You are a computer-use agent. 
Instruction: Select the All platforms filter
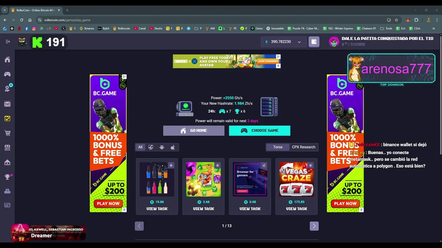(140, 147)
